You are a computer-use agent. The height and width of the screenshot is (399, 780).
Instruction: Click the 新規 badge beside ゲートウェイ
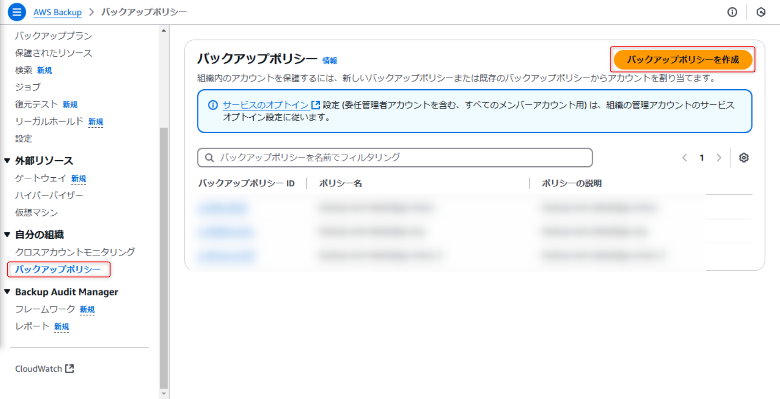tap(79, 179)
